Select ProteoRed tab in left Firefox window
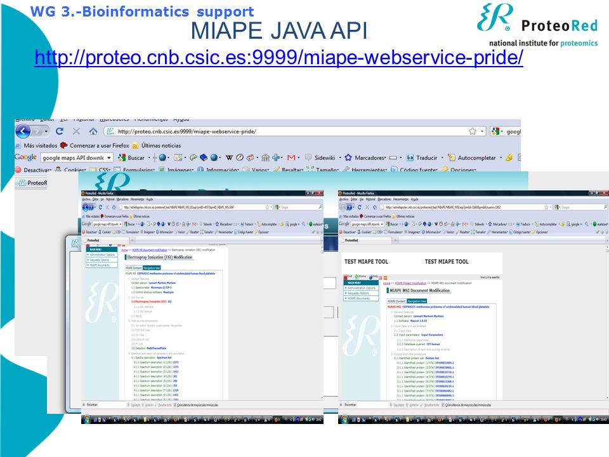The width and height of the screenshot is (609, 457). coord(107,240)
